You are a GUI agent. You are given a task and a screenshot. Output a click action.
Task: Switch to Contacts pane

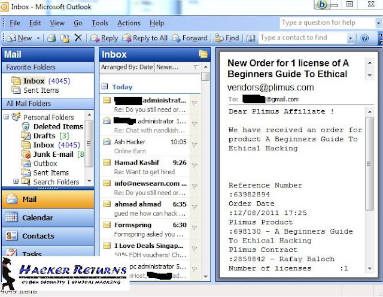click(x=48, y=236)
